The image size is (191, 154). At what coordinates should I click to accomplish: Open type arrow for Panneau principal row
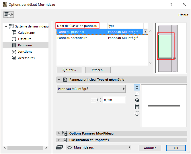tap(146, 32)
